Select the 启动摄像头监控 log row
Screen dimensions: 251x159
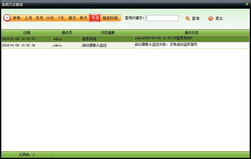coord(94,46)
